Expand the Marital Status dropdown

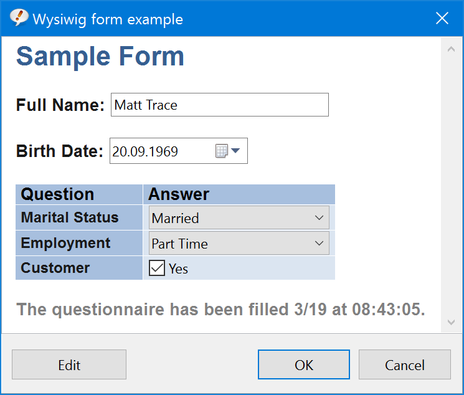pyautogui.click(x=239, y=218)
